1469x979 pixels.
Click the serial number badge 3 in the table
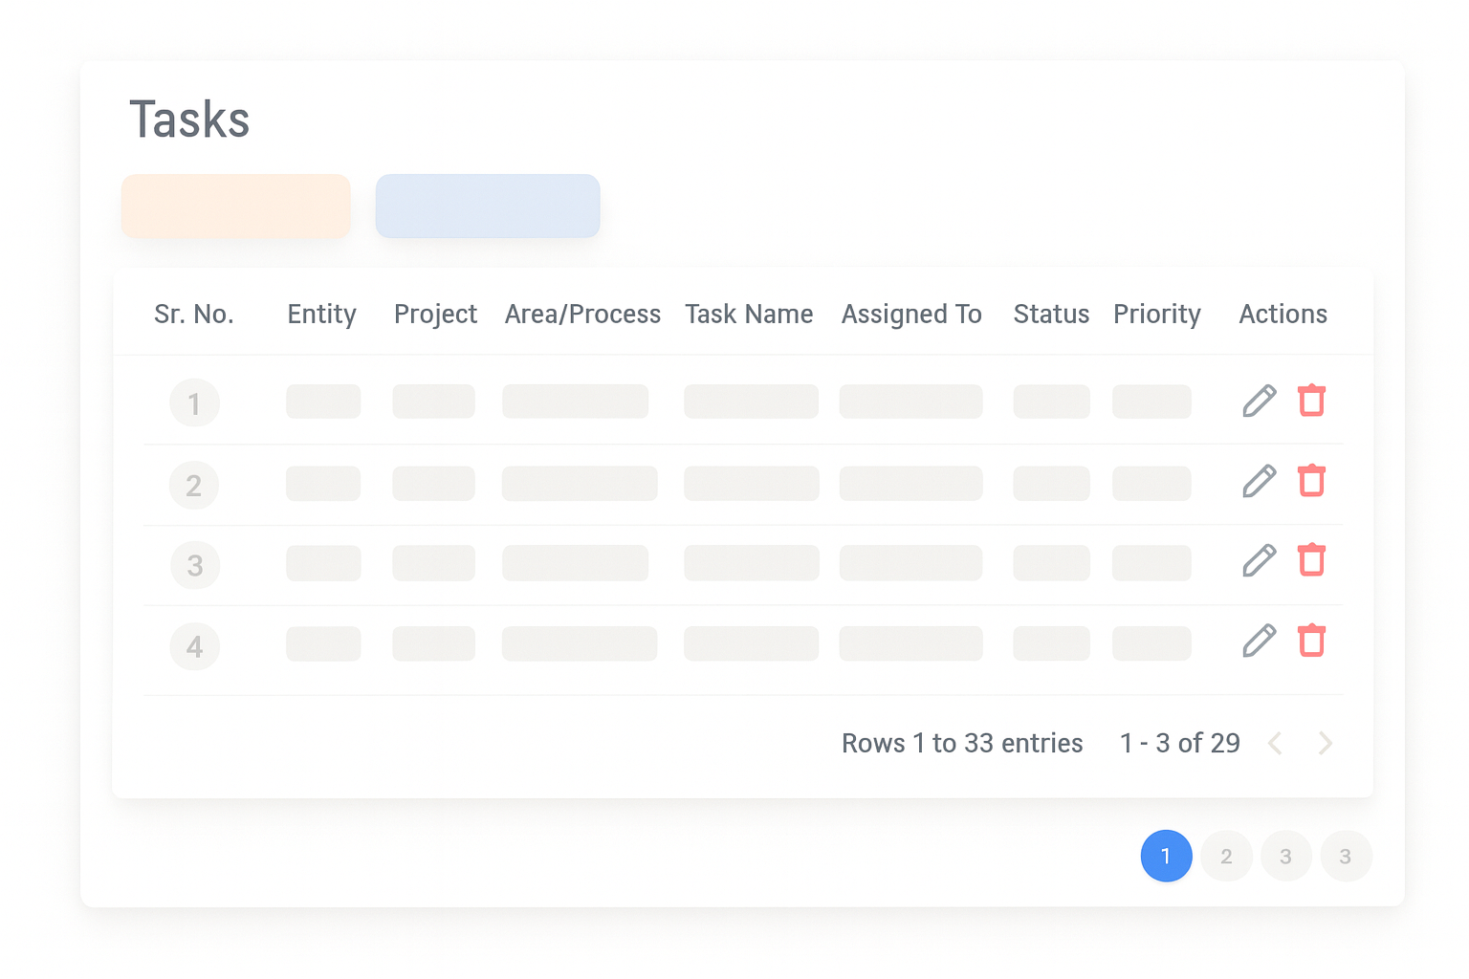coord(195,565)
